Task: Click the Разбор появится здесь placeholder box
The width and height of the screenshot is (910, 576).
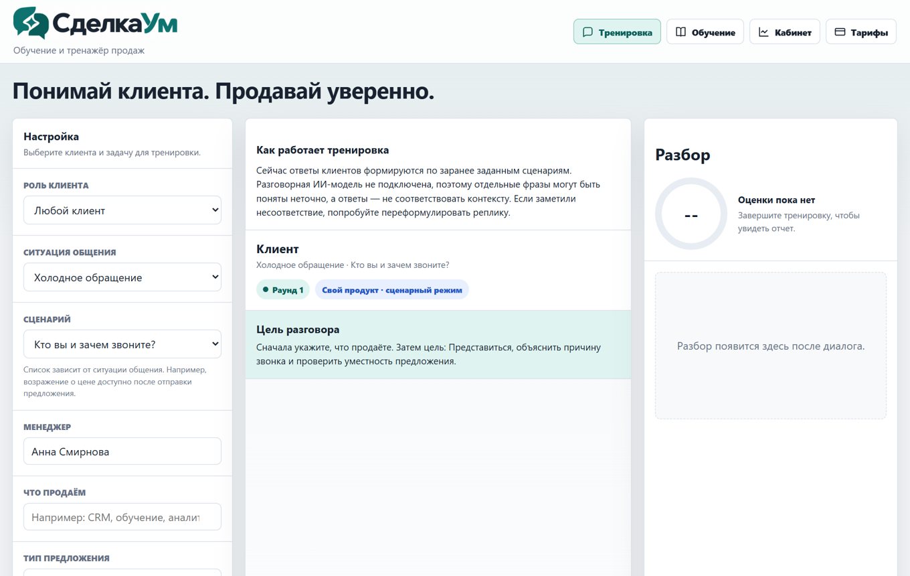Action: pos(771,346)
